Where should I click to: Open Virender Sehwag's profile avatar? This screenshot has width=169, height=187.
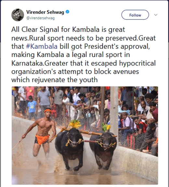coord(18,15)
